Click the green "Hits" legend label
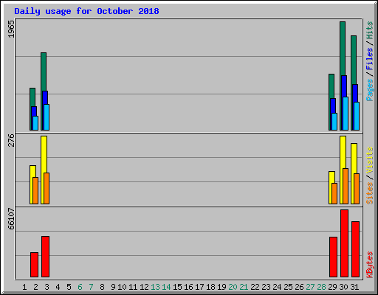Screen dimensions: 378x295 click(370, 30)
